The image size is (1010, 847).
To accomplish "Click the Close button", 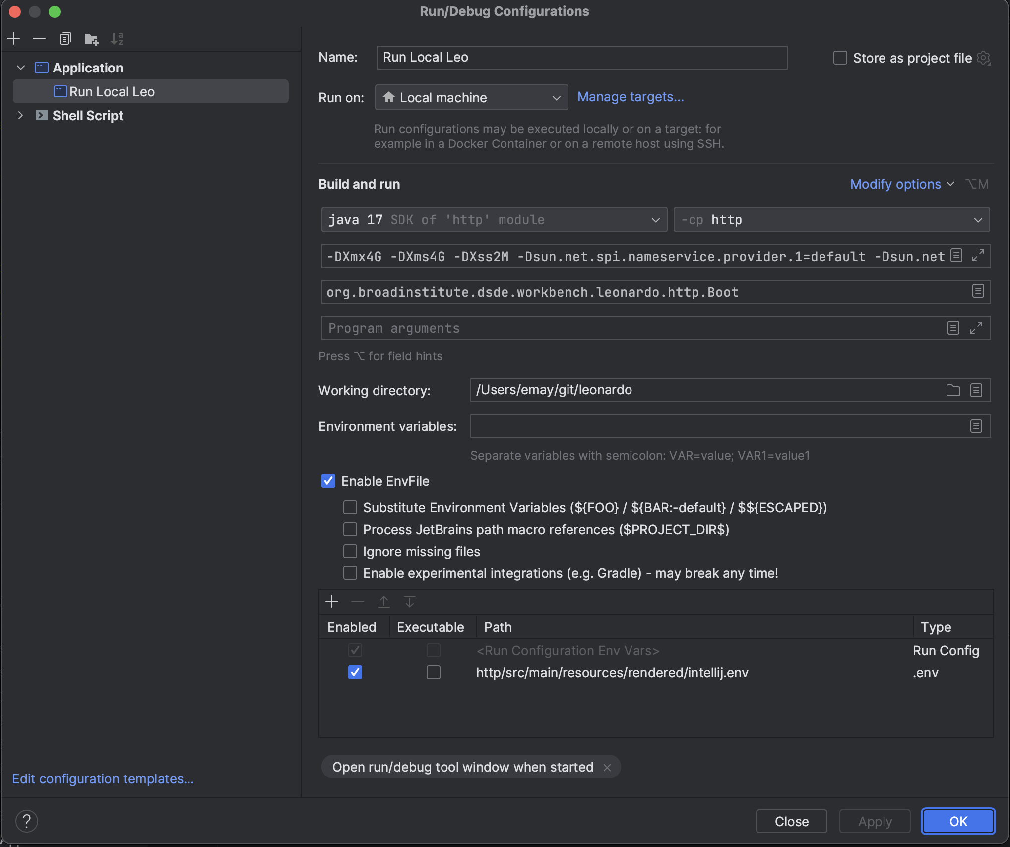I will [791, 821].
